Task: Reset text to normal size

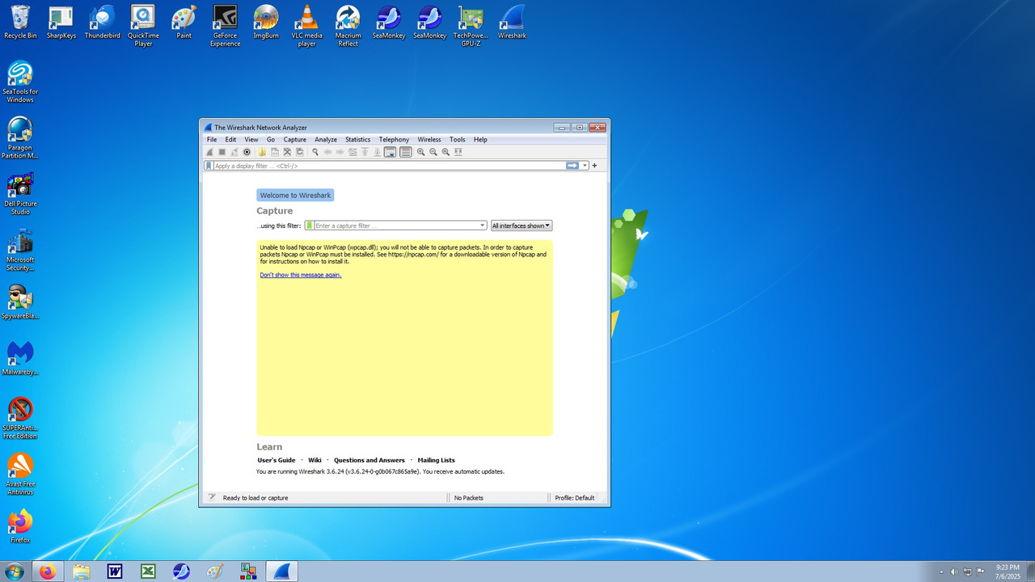Action: 446,152
